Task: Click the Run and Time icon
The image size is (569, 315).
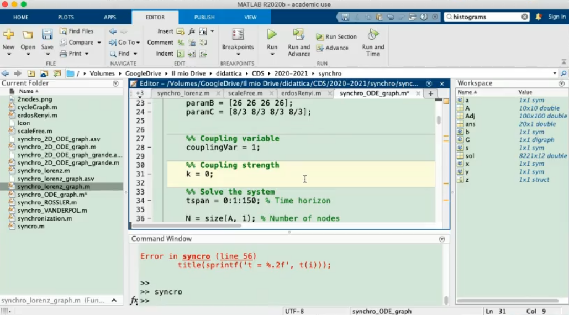Action: (373, 35)
